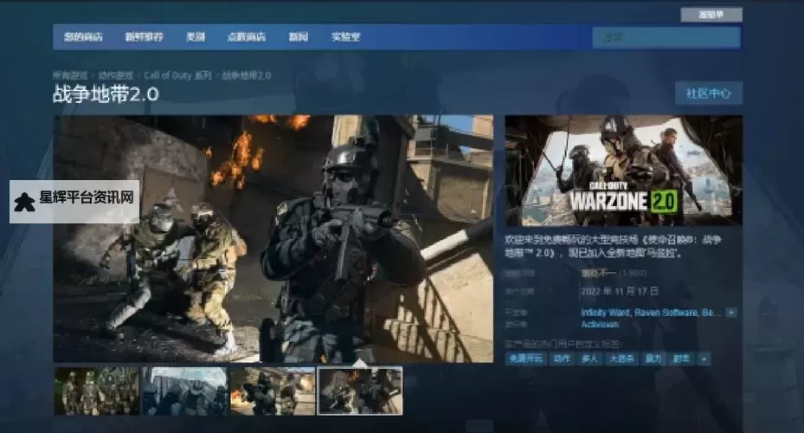Select the fourth highlighted screenshot thumbnail

coord(360,391)
